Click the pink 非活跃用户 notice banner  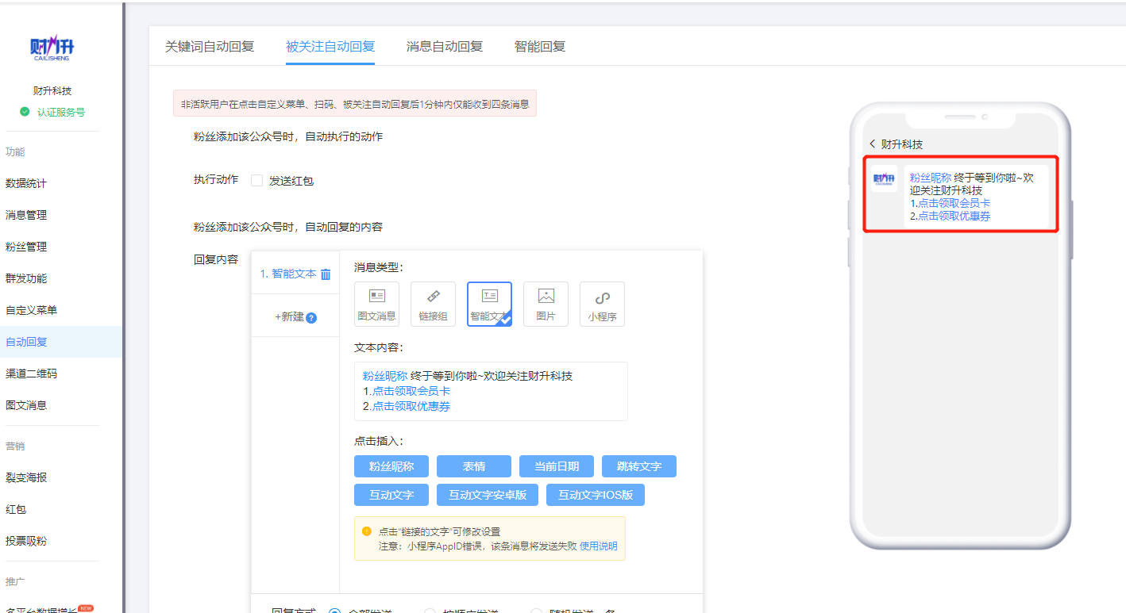[355, 103]
